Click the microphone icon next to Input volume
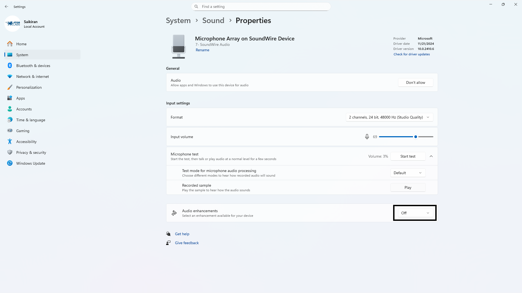 (x=367, y=136)
